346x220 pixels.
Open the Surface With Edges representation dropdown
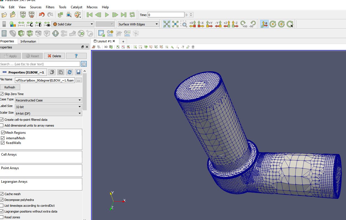(x=138, y=24)
